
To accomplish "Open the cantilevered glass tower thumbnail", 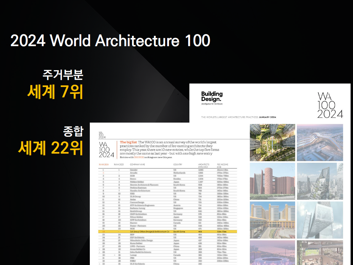I will pos(320,220).
